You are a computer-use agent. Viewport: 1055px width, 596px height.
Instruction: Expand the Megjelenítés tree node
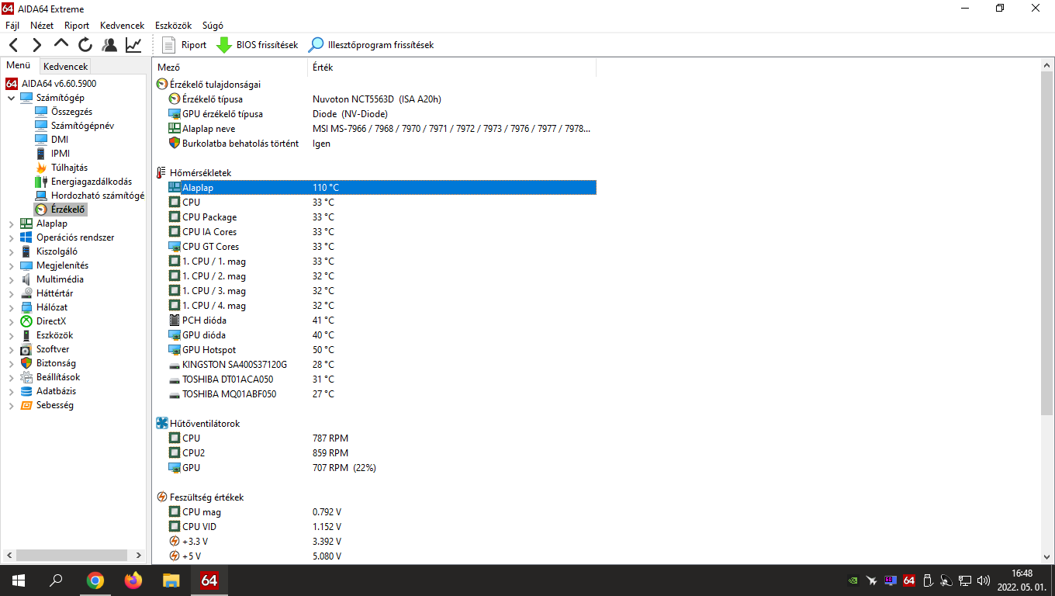11,265
